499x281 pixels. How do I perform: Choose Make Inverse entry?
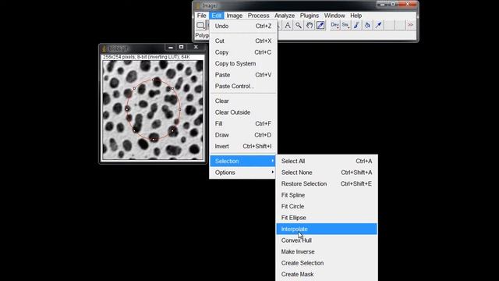pos(327,251)
